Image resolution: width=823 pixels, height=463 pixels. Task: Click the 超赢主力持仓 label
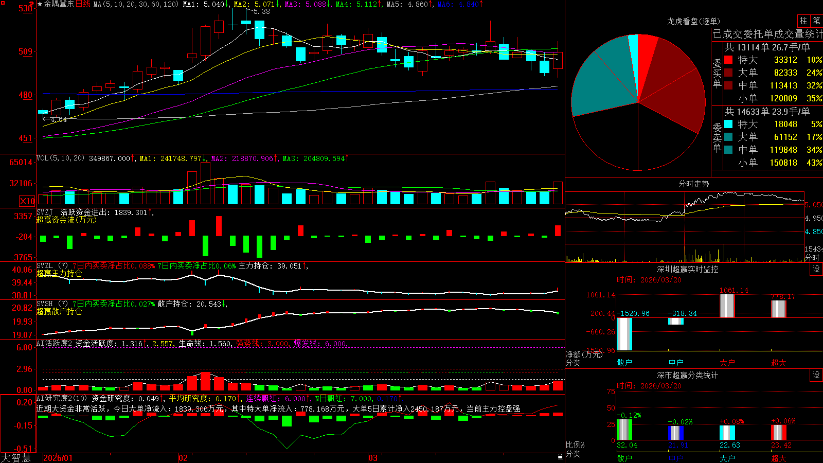click(x=59, y=273)
